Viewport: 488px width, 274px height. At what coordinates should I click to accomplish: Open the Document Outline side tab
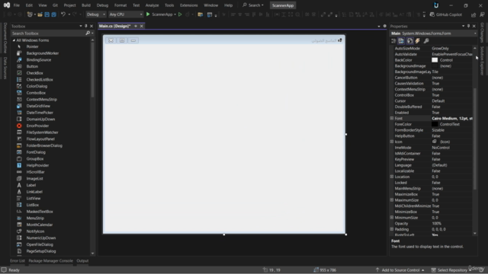[5, 38]
